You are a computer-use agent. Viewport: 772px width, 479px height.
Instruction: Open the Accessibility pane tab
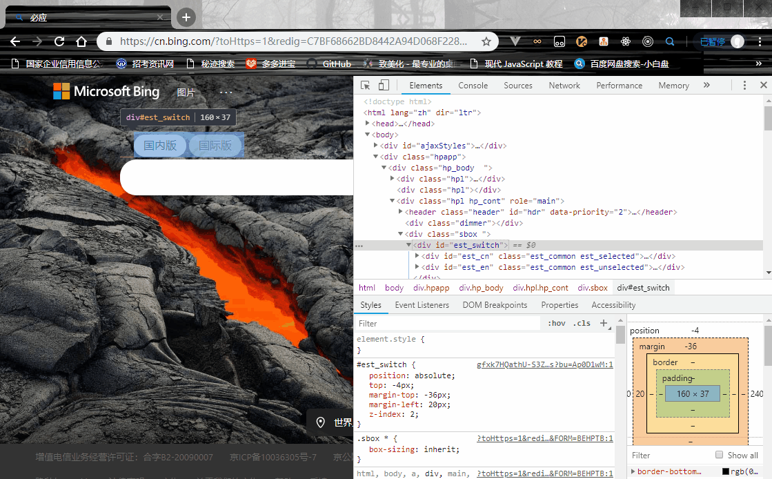coord(613,305)
